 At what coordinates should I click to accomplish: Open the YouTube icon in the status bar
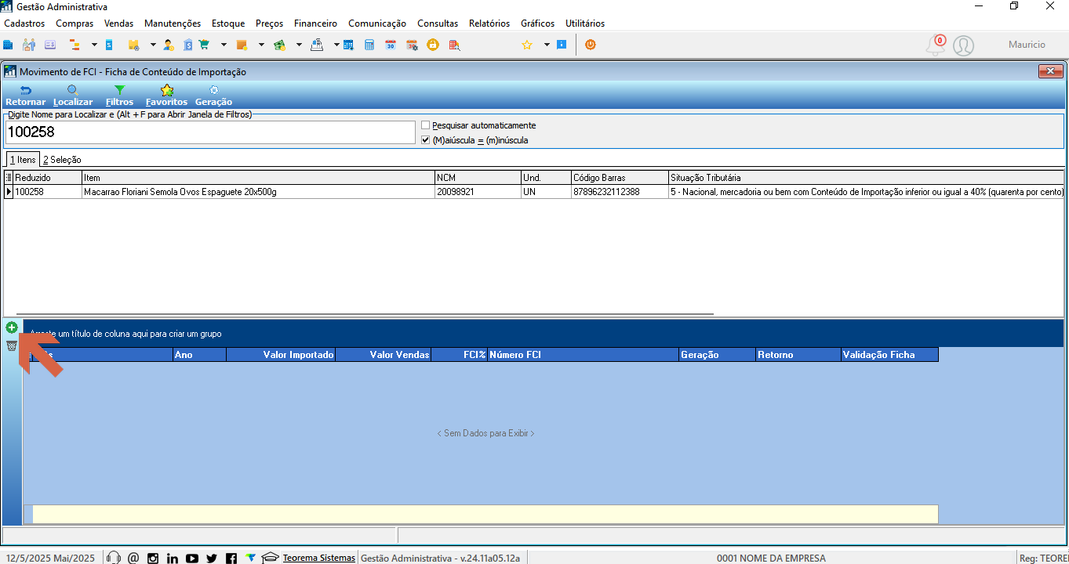coord(192,558)
